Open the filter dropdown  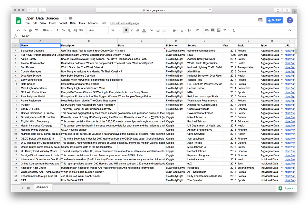point(226,30)
